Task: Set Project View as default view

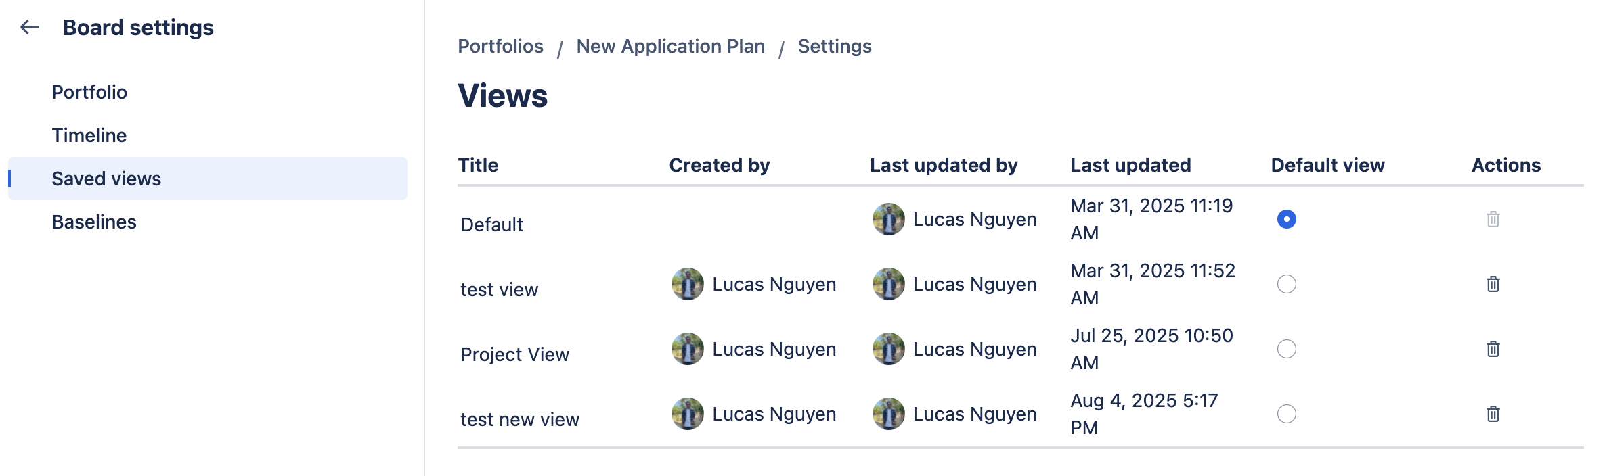Action: (1286, 349)
